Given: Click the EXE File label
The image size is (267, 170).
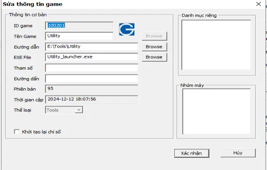Looking at the screenshot, I should pyautogui.click(x=22, y=57).
